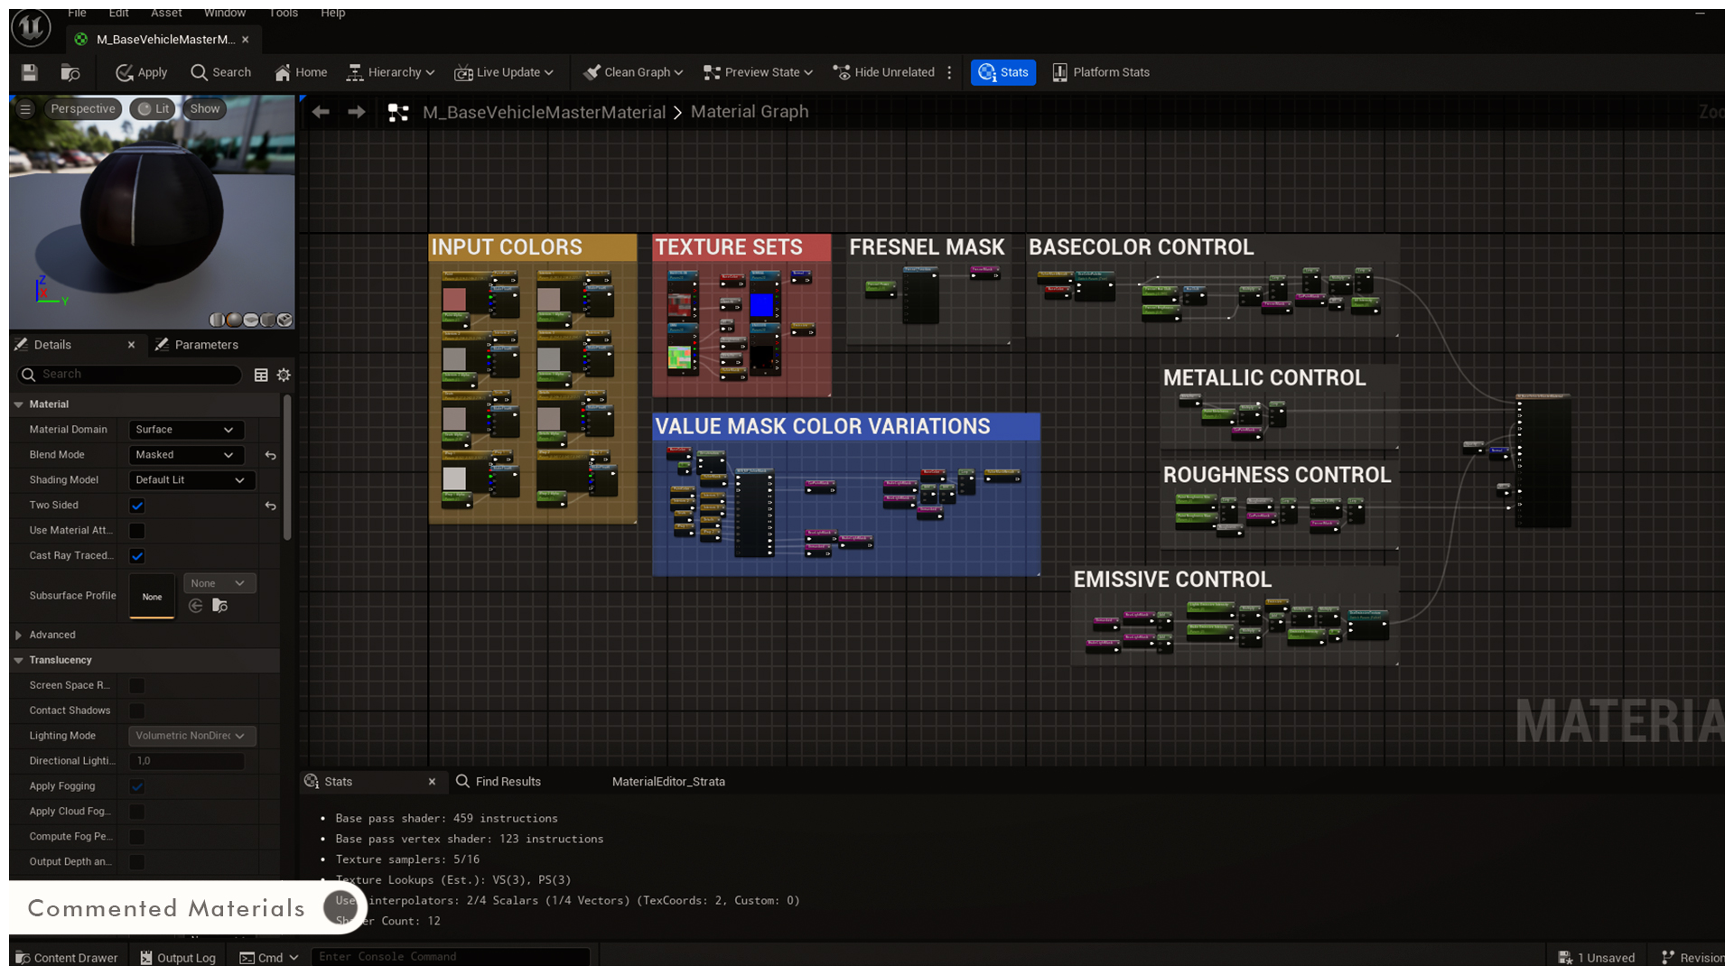This screenshot has width=1734, height=975.
Task: Save the material asset
Action: click(x=28, y=72)
